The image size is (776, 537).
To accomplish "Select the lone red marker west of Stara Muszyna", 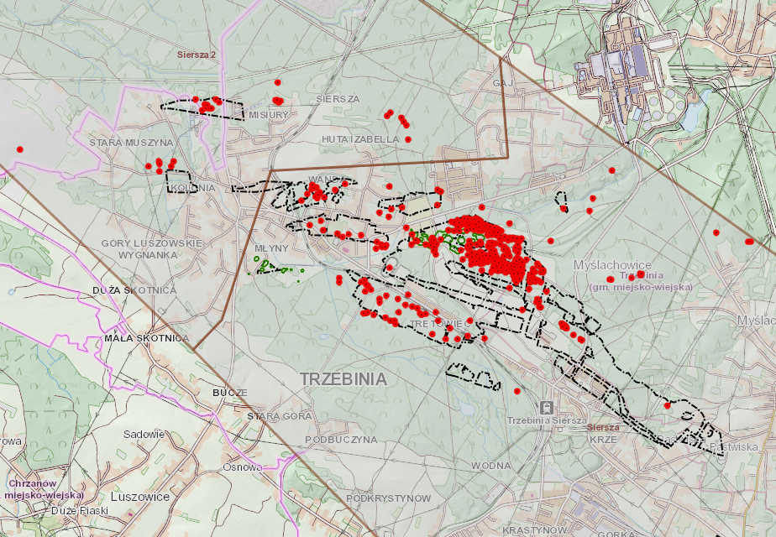I will click(x=20, y=149).
